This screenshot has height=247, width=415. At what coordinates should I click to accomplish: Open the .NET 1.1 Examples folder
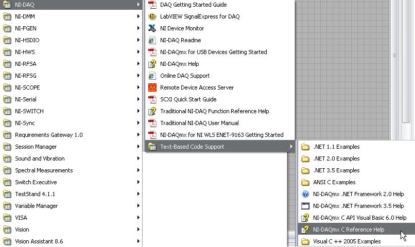point(356,147)
